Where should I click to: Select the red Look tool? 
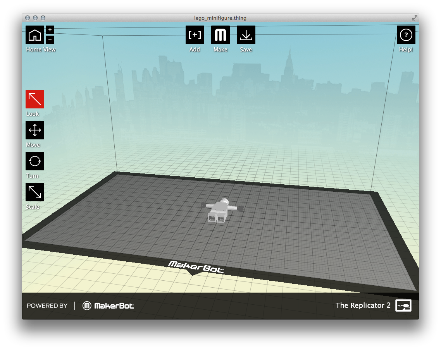point(35,99)
